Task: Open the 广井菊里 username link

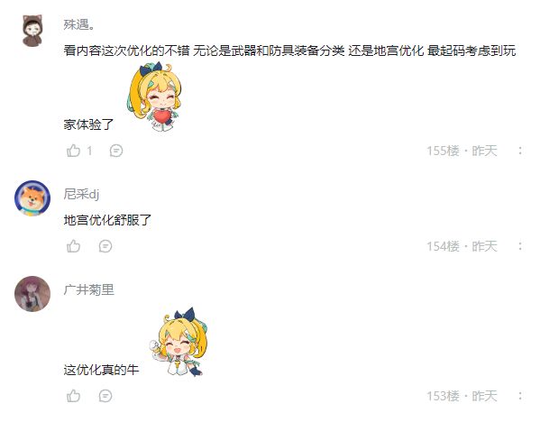Action: pos(89,289)
